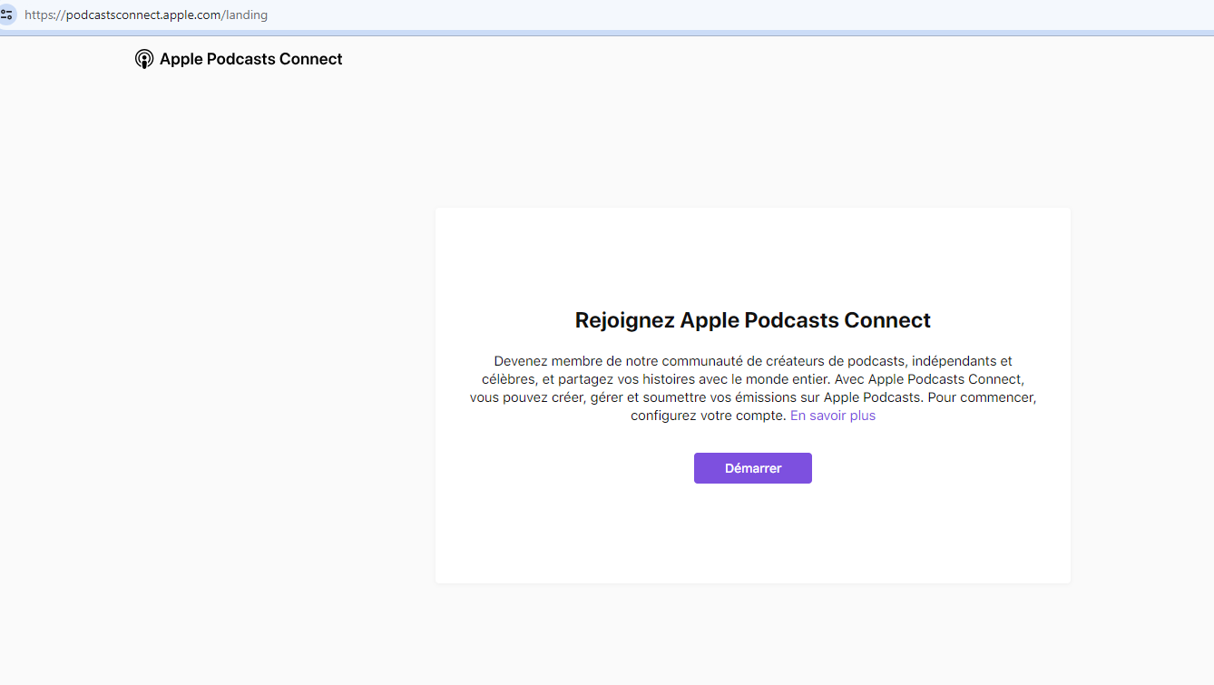Click empty space in white card above heading
Screen dimensions: 1214x685
point(752,259)
